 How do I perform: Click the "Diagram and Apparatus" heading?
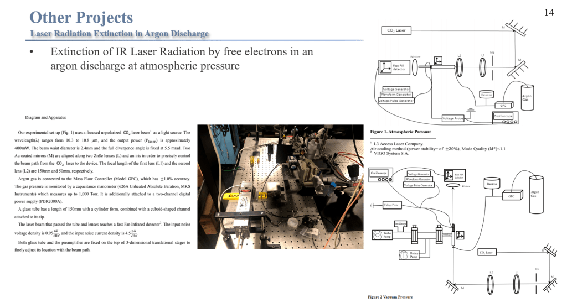(47, 117)
